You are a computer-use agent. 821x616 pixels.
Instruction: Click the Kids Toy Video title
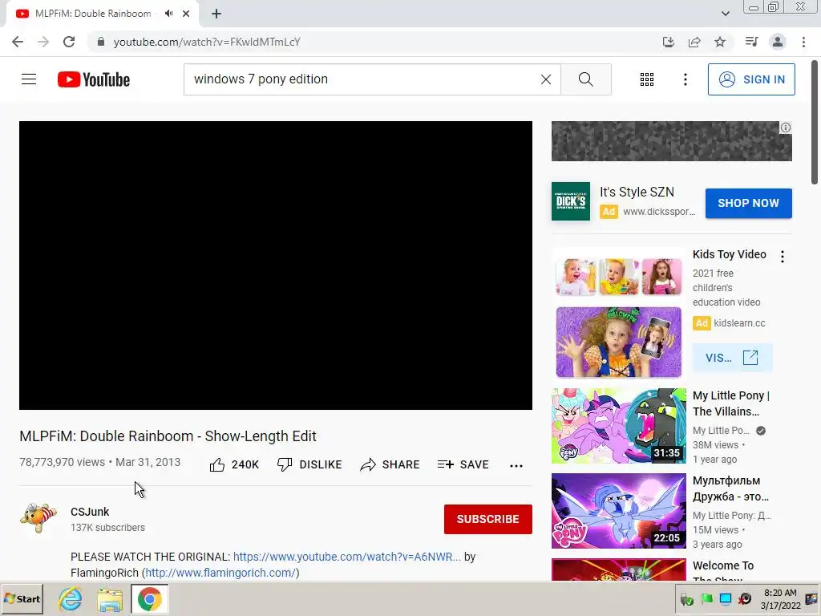point(730,254)
